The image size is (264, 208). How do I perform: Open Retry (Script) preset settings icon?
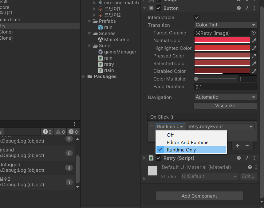[246, 158]
